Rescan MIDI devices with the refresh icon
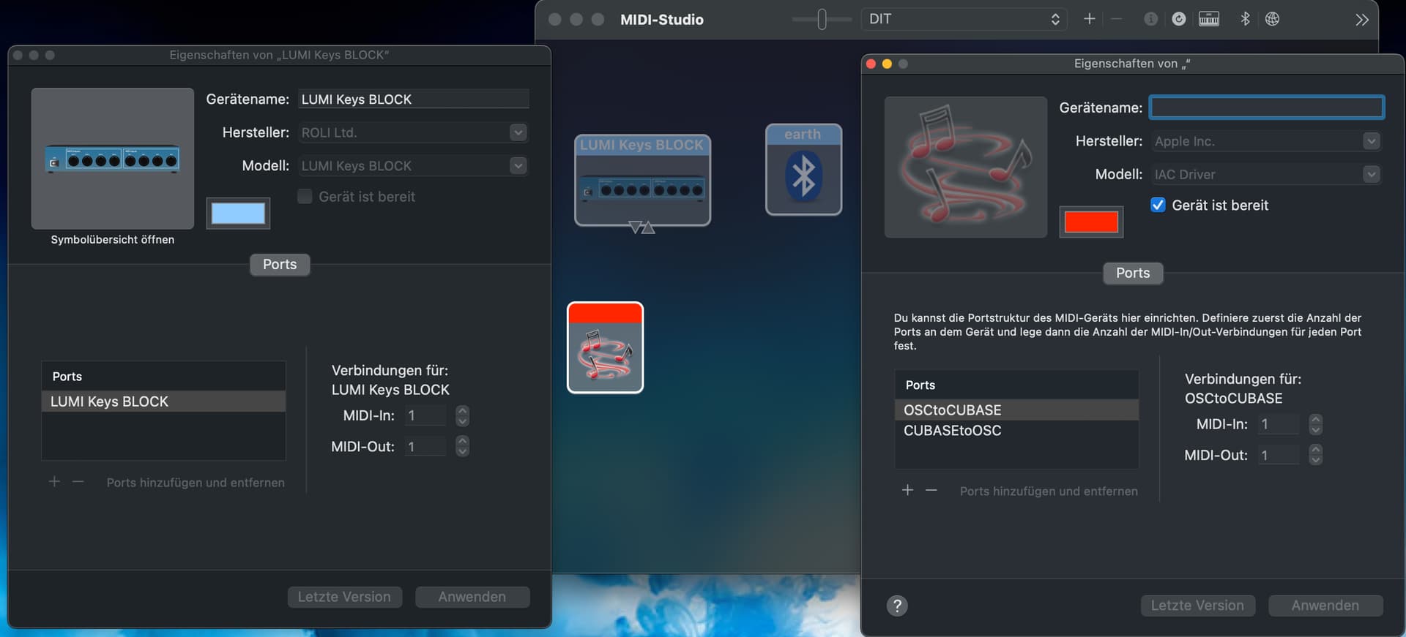 point(1179,19)
